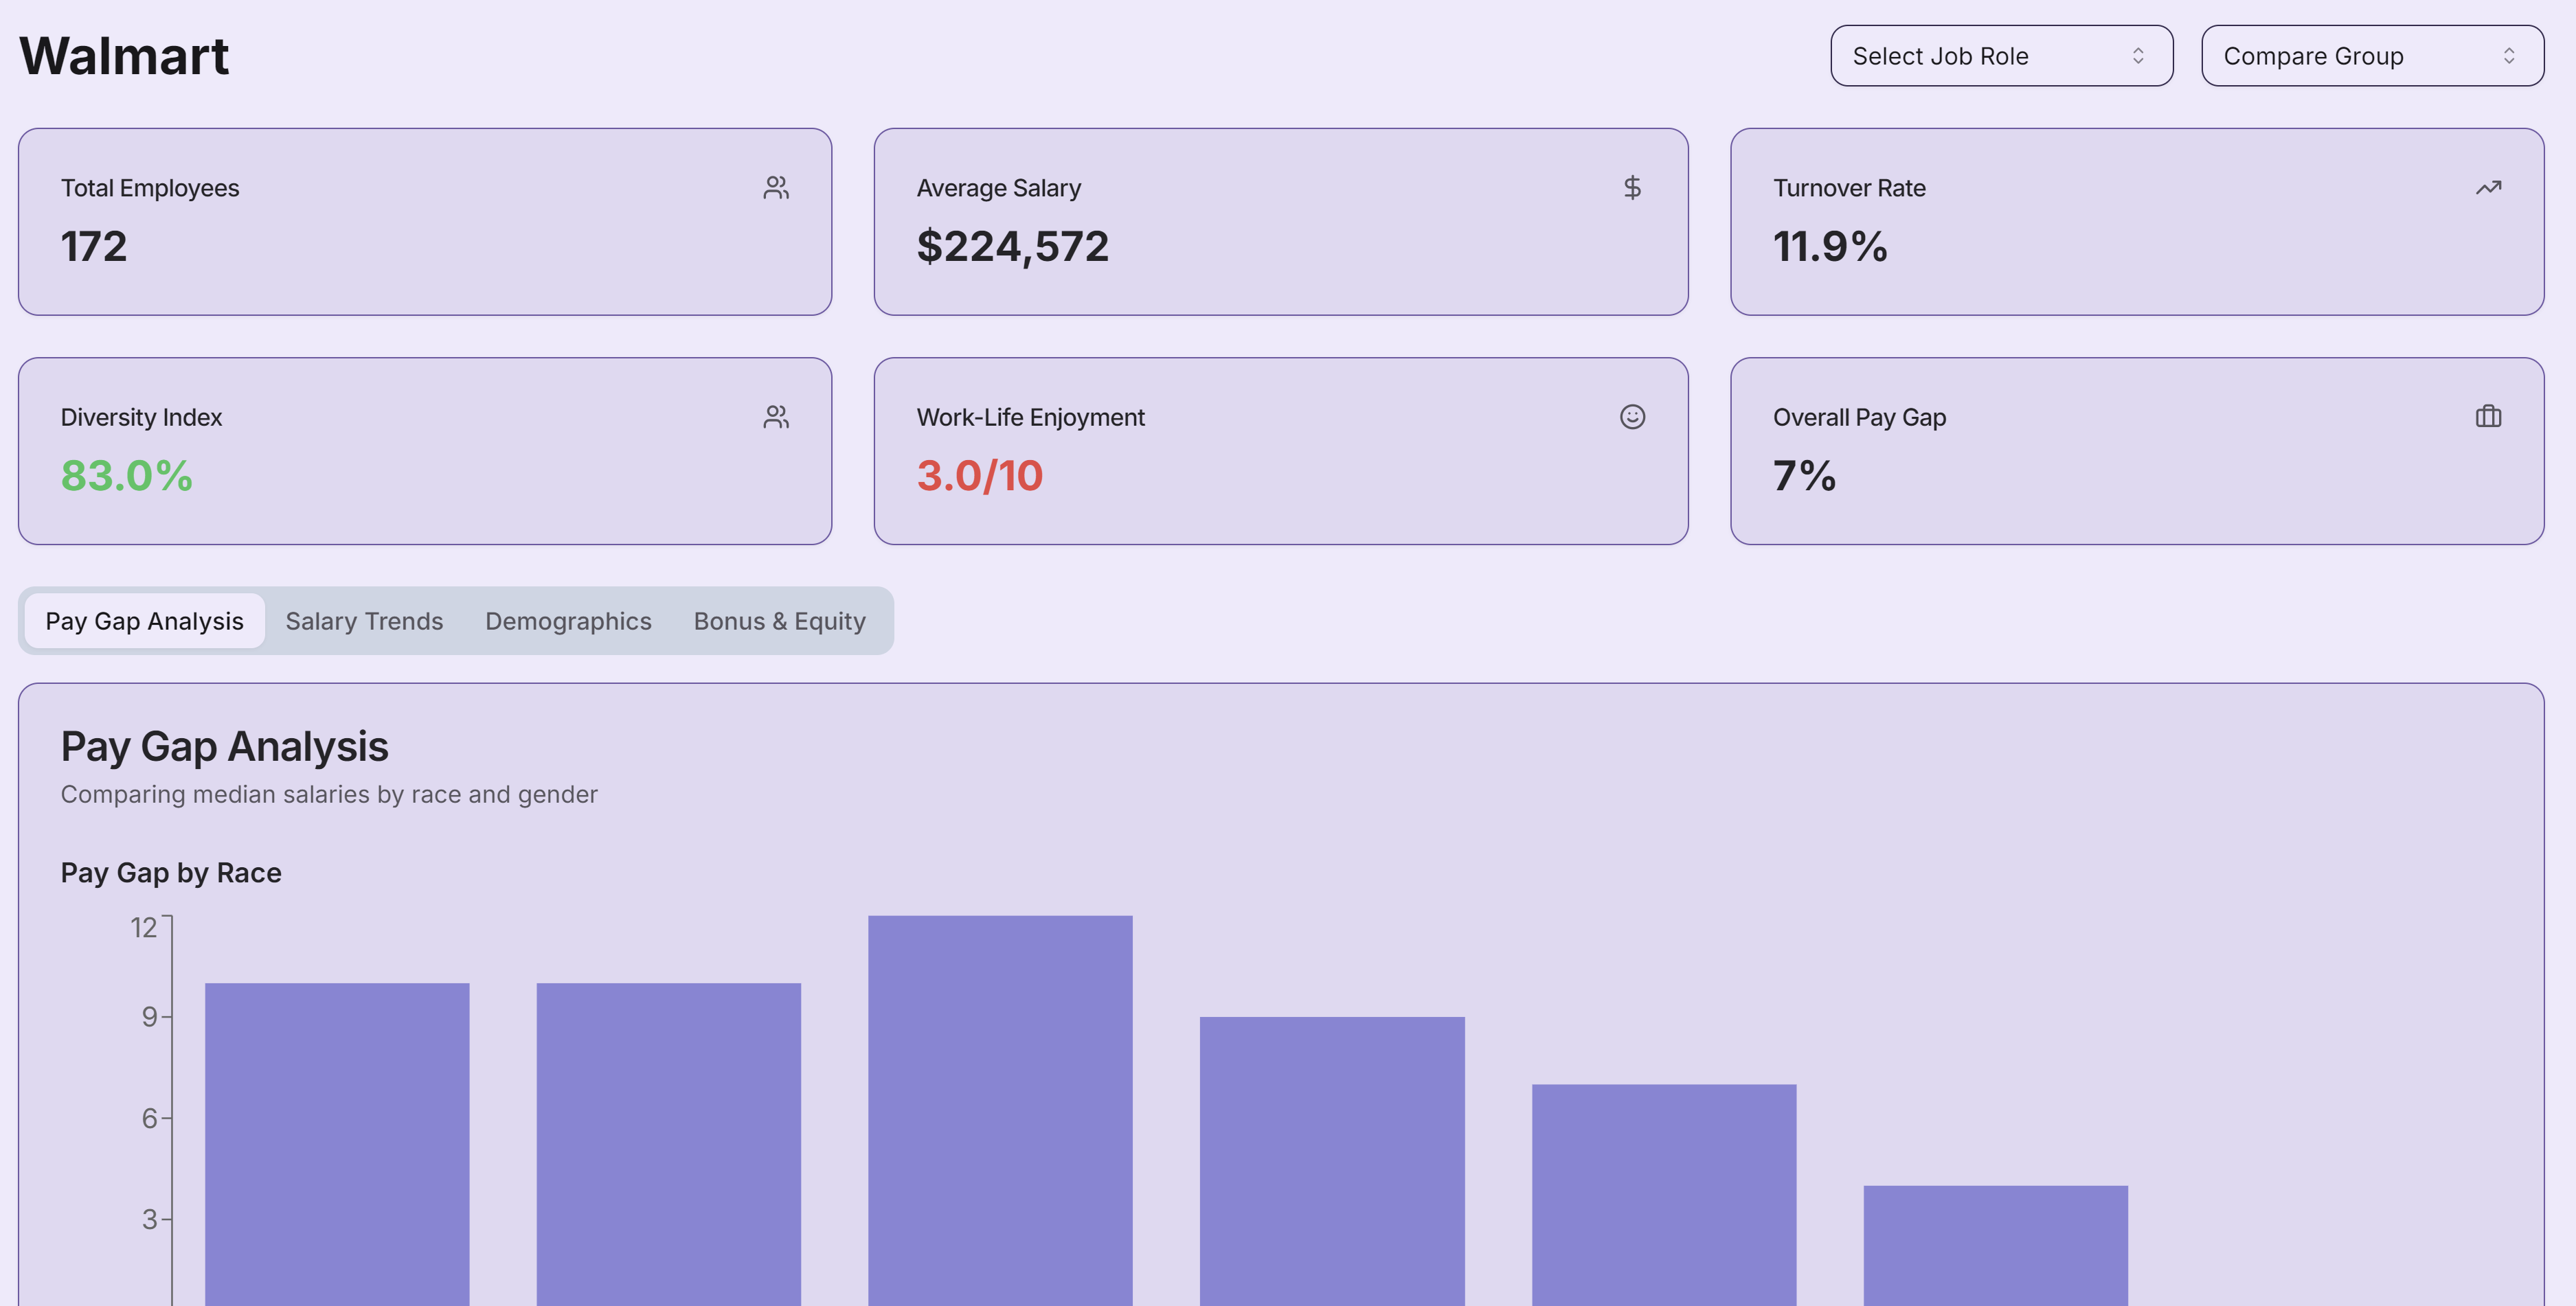2576x1306 pixels.
Task: Click the 83.0% Diversity Index value
Action: tap(126, 476)
